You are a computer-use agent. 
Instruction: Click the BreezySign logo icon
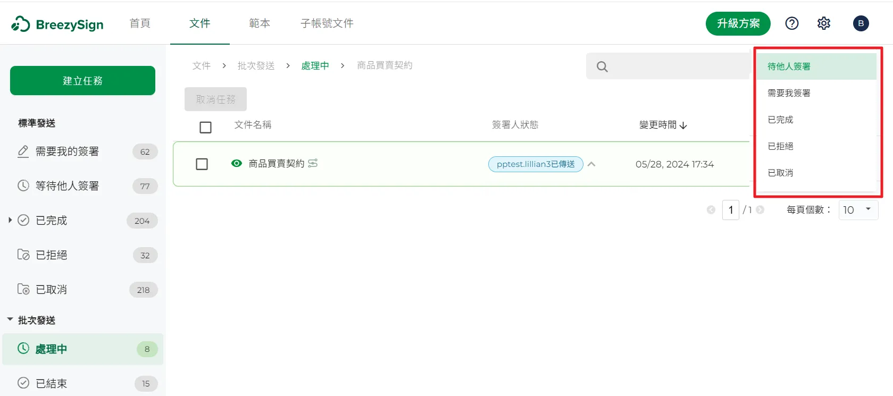21,24
